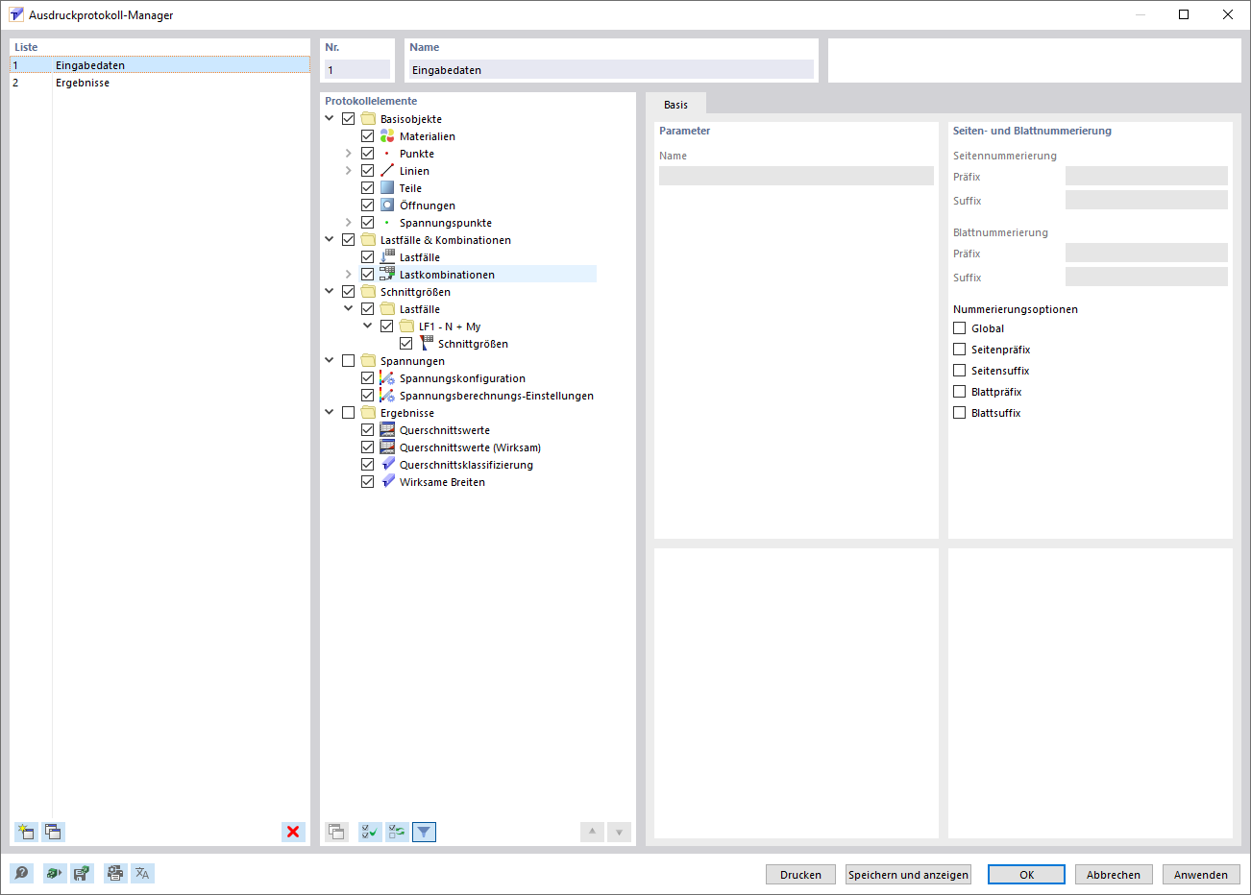
Task: Enable the Seitensuffix checkbox
Action: click(959, 371)
